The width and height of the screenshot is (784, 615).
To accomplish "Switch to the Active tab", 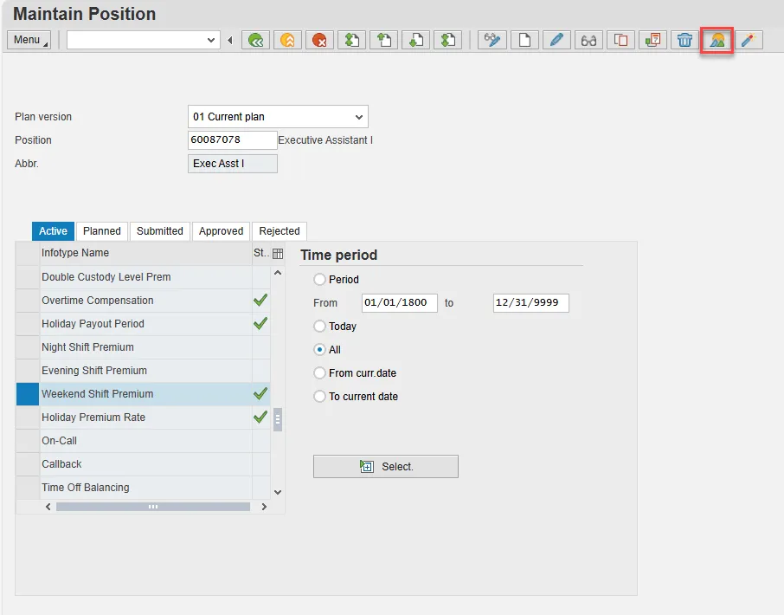I will (53, 231).
